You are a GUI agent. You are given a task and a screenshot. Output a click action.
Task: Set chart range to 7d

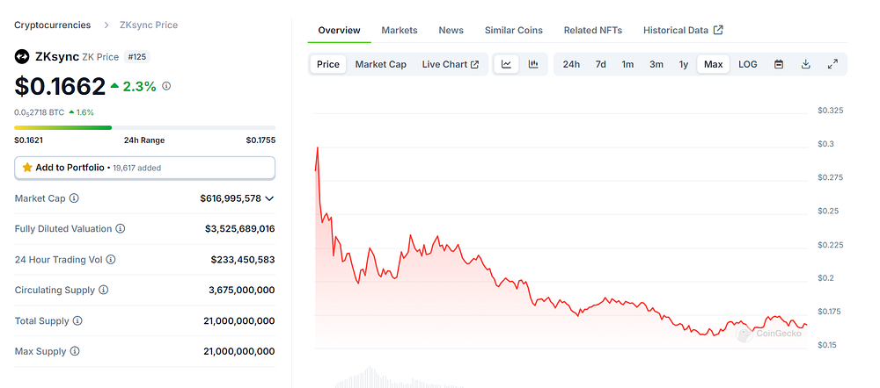600,64
